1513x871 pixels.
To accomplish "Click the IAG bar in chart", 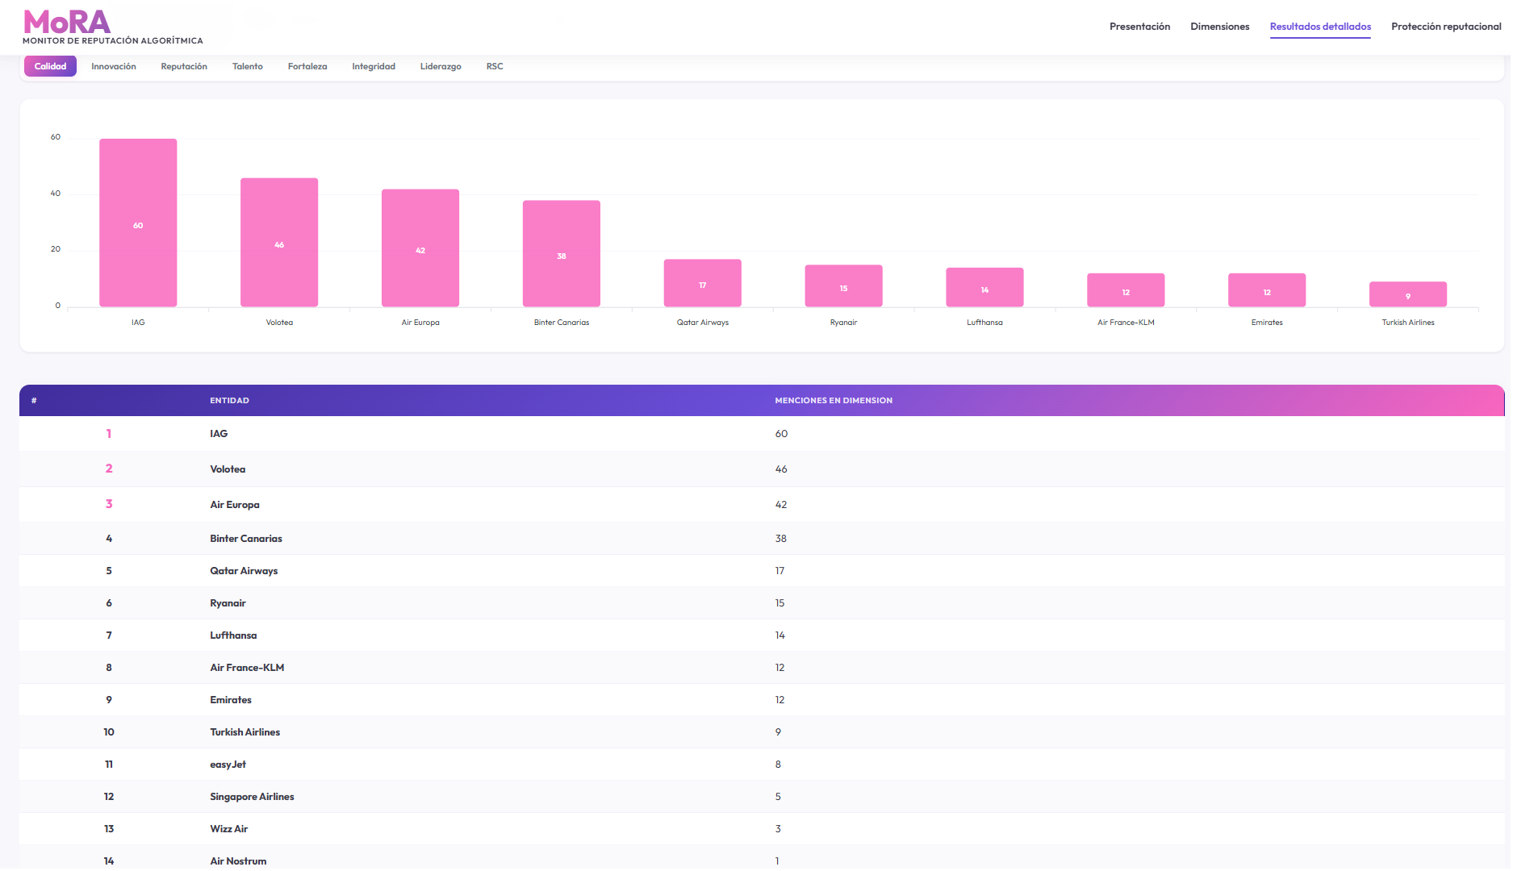I will 138,223.
